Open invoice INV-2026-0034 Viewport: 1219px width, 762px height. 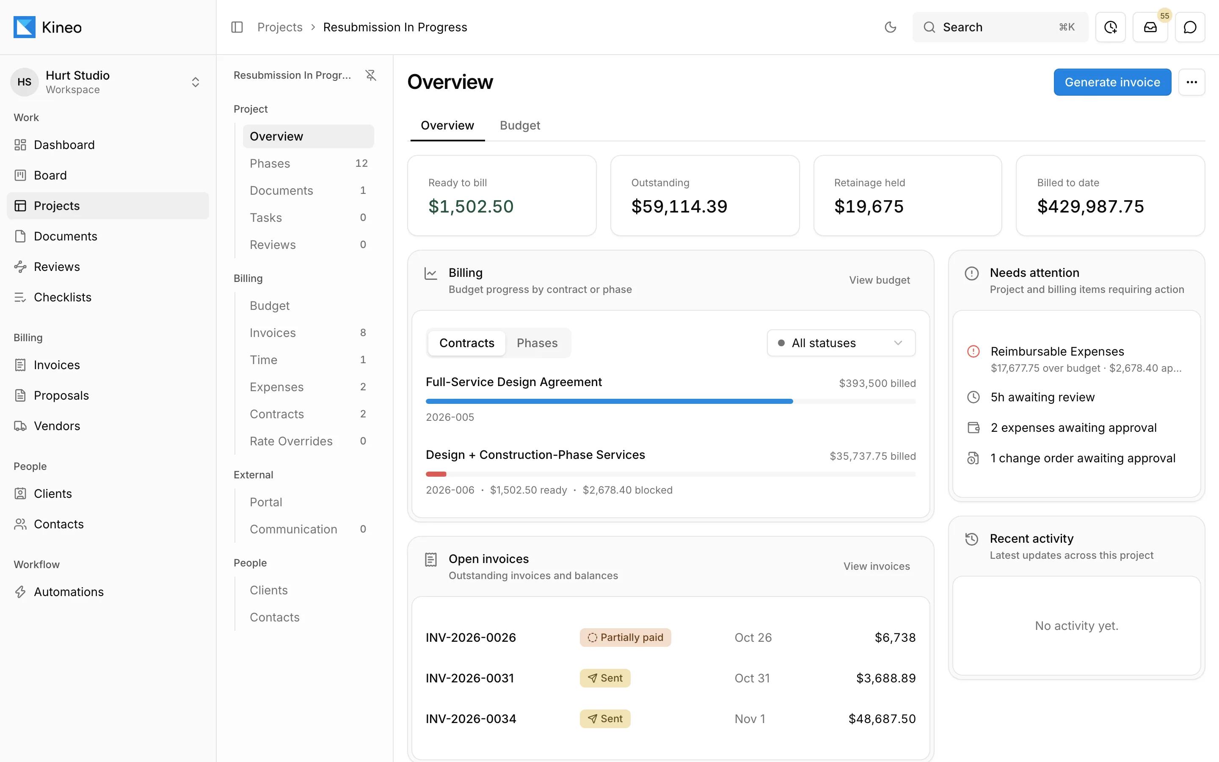670,719
